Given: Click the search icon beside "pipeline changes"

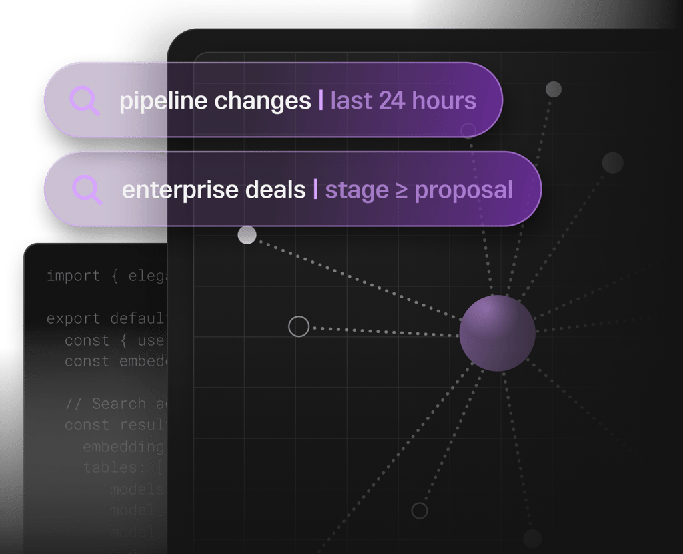Looking at the screenshot, I should click(x=85, y=101).
